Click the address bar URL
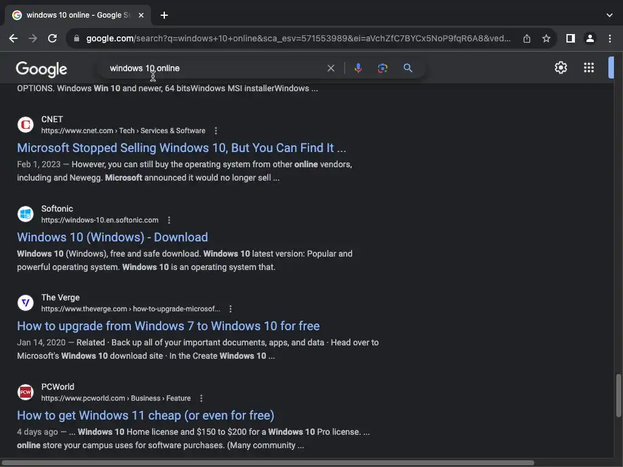Viewport: 623px width, 467px height. click(298, 38)
